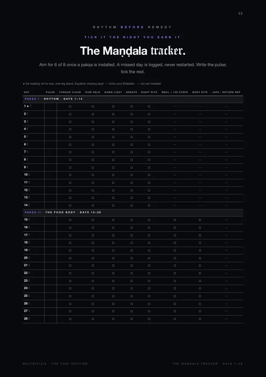The image size is (266, 377).
Task: Tick Meal + 100 Steps checkbox for day 15
Action: [x=175, y=220]
